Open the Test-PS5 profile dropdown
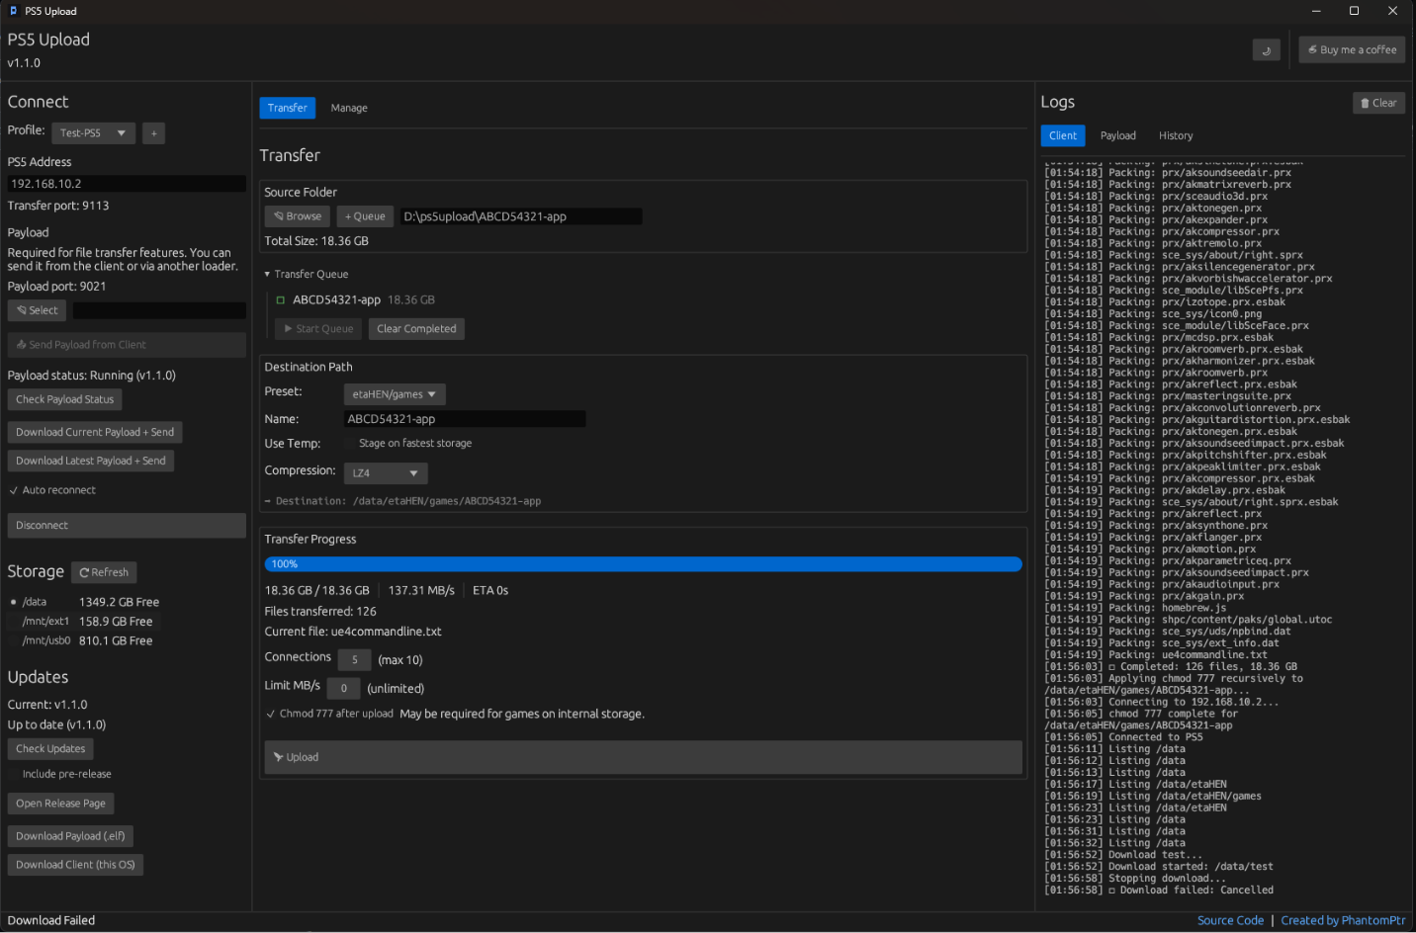The image size is (1416, 933). pyautogui.click(x=93, y=133)
